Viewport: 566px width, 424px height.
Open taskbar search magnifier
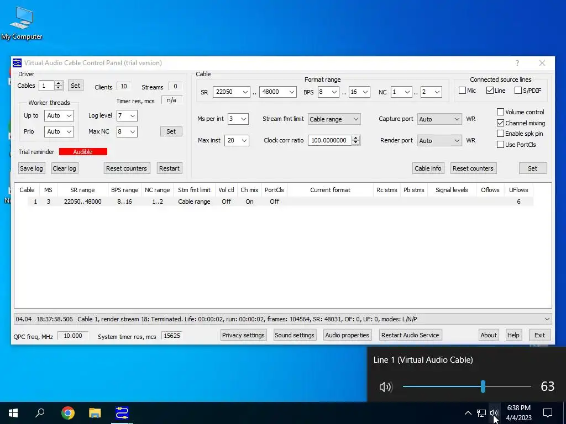40,413
